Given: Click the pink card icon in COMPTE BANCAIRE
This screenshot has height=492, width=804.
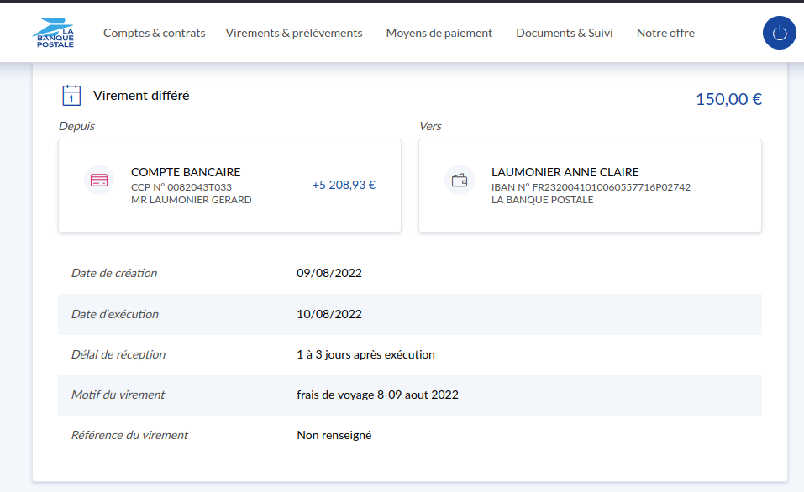Looking at the screenshot, I should click(x=99, y=180).
